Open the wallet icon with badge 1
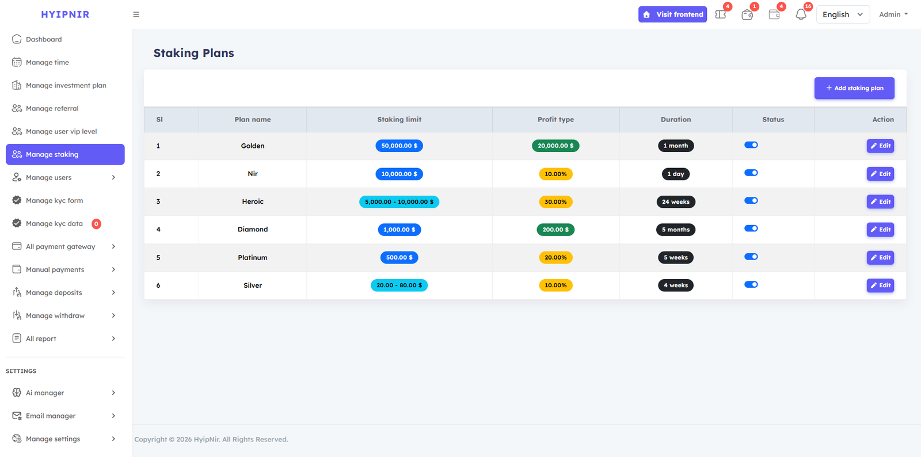The width and height of the screenshot is (921, 457). (747, 14)
